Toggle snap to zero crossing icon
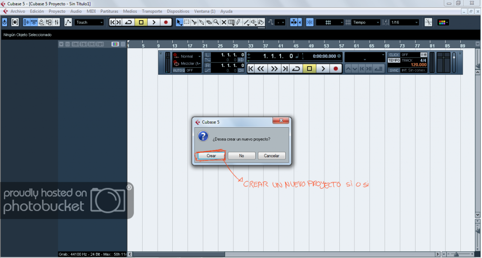482x258 pixels. [428, 22]
